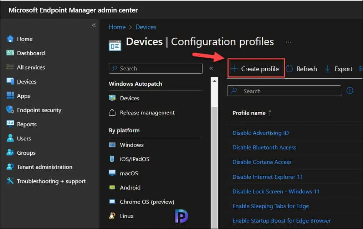Viewport: 363px width, 229px height.
Task: Click the Refresh circular arrow icon
Action: (x=290, y=69)
